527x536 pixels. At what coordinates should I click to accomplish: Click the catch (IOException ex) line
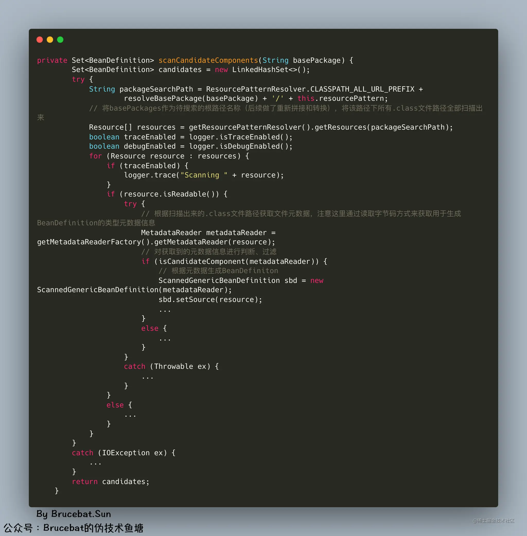(123, 453)
